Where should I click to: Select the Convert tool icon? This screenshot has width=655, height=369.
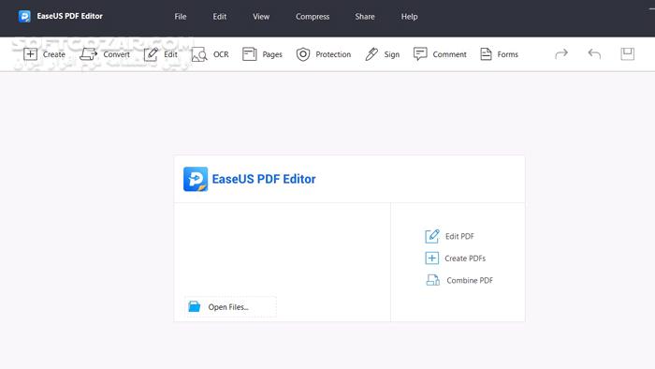pos(88,54)
